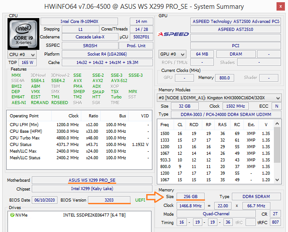Click the 14 / 28 cores/threads value
Image resolution: width=288 pixels, height=232 pixels.
(141, 30)
